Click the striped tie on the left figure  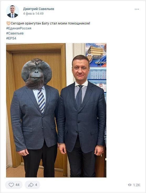(41, 100)
